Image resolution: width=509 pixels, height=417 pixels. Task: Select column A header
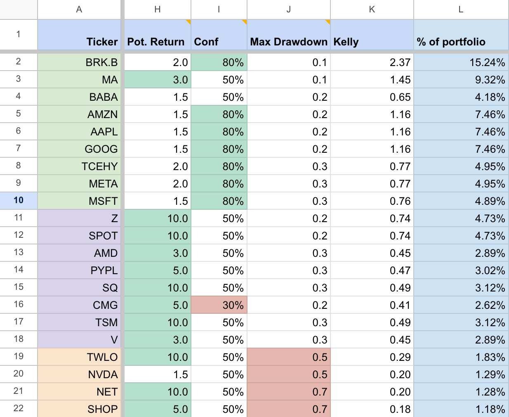coord(79,9)
